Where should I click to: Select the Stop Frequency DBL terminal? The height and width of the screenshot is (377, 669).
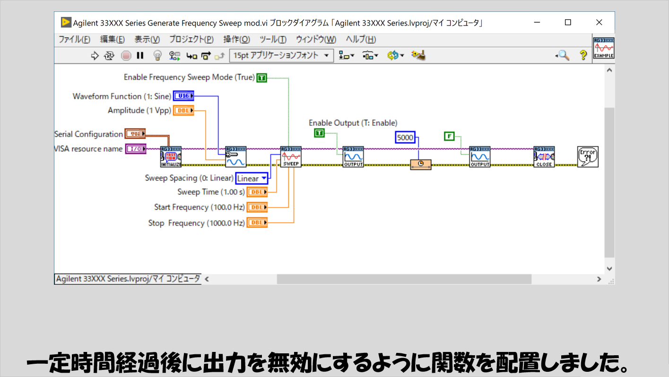point(257,222)
